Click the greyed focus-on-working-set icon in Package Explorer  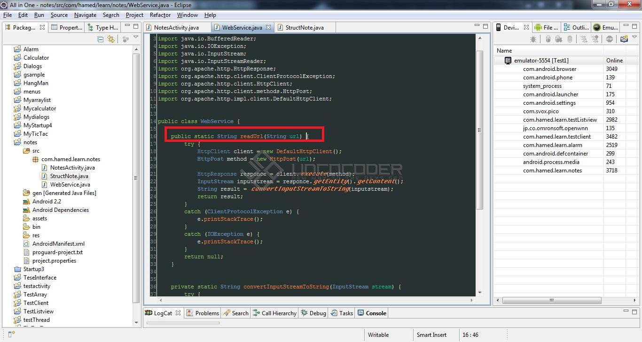pos(125,39)
